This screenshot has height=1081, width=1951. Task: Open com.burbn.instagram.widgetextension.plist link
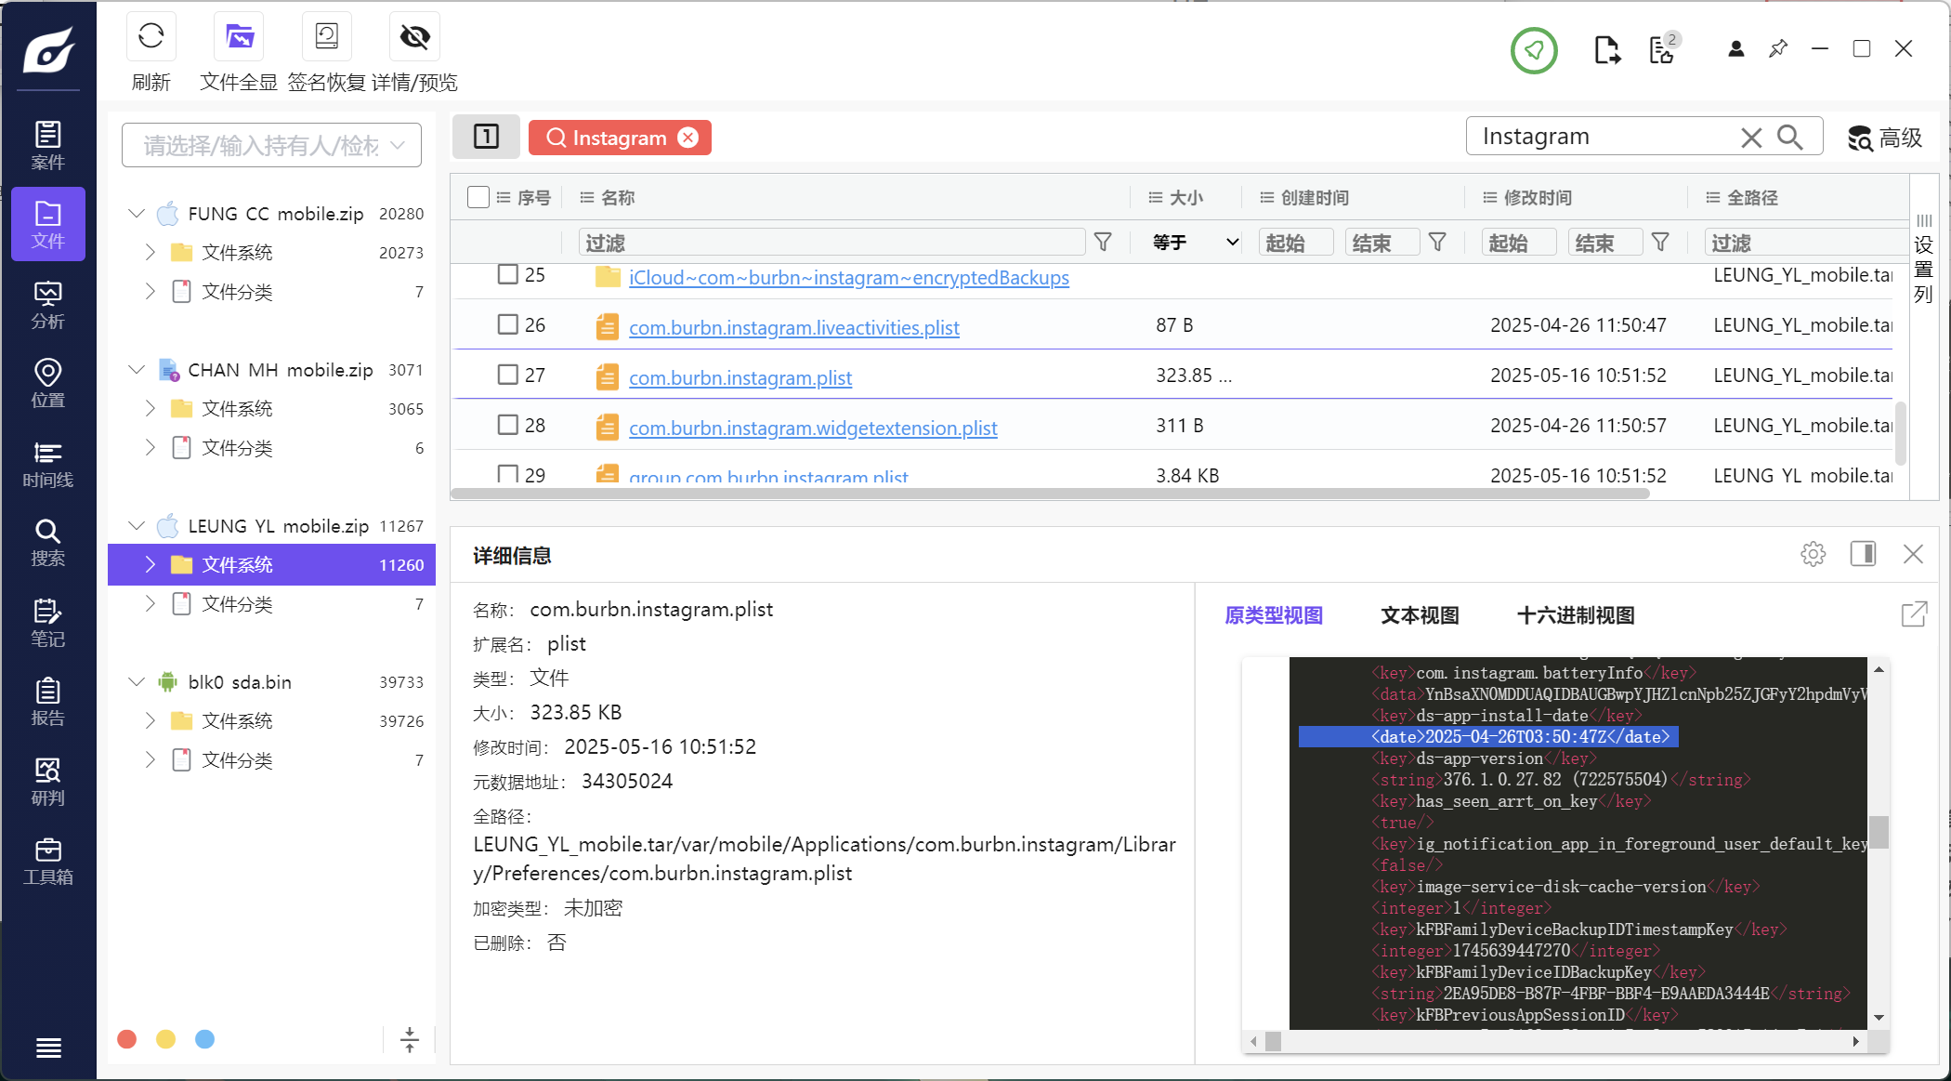click(812, 428)
